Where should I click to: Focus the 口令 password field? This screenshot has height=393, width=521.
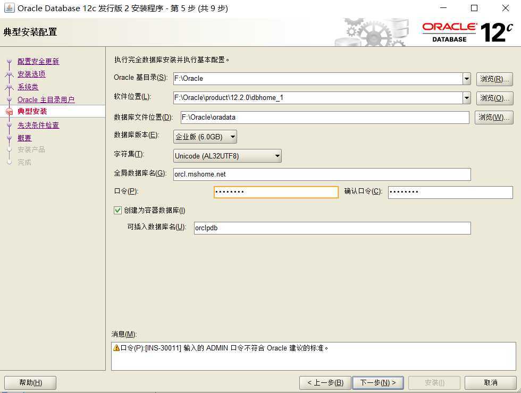pyautogui.click(x=276, y=192)
